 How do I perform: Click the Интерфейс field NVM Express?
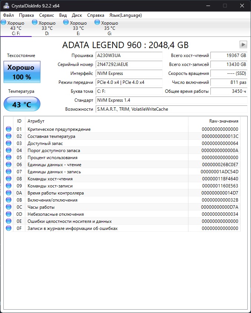[x=129, y=73]
